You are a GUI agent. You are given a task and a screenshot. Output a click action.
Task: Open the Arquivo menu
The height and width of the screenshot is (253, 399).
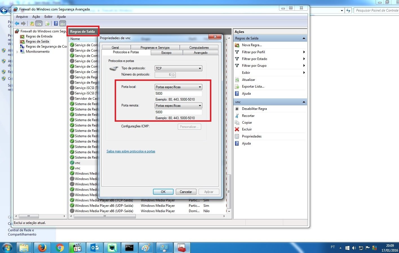coord(22,17)
